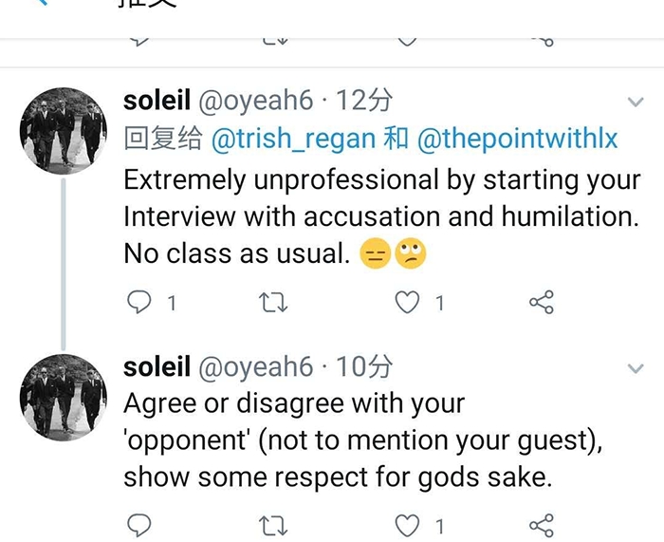Retweet the 'Agree or disagree' tweet

(x=273, y=525)
